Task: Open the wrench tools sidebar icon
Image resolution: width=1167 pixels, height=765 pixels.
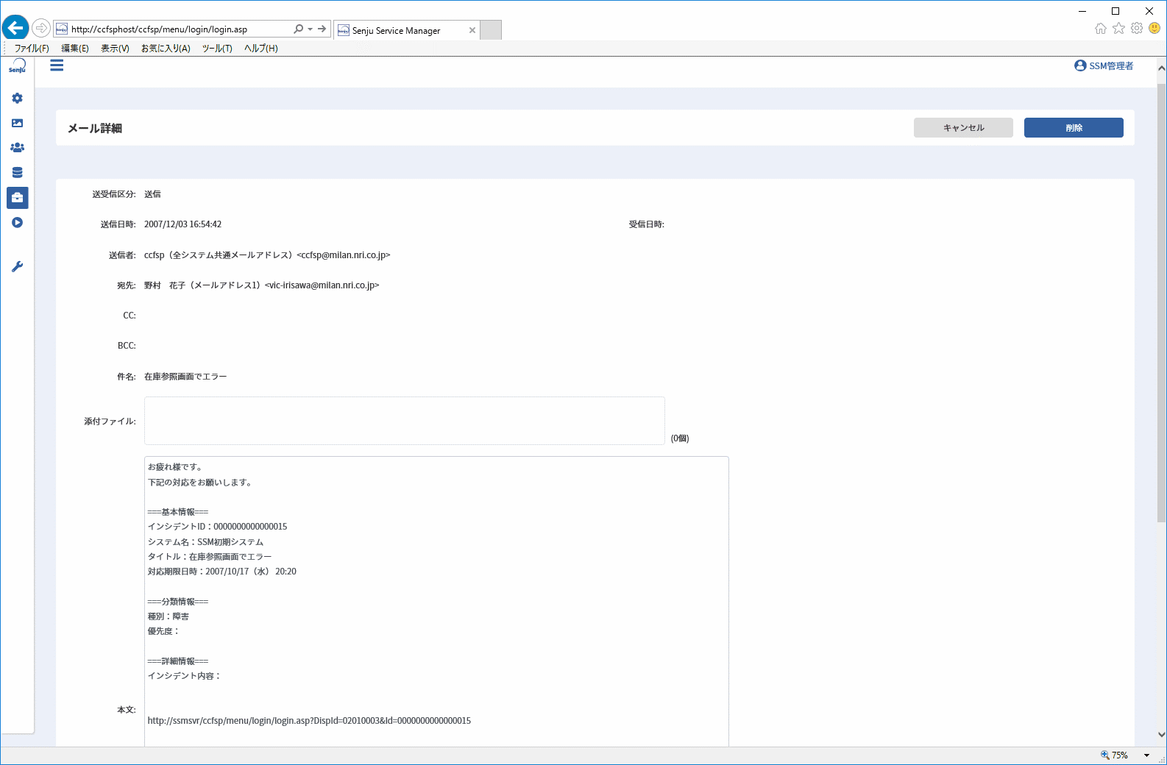Action: 17,266
